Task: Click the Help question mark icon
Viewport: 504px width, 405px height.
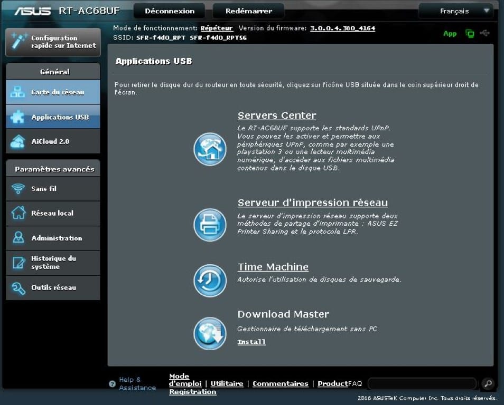Action: [112, 384]
